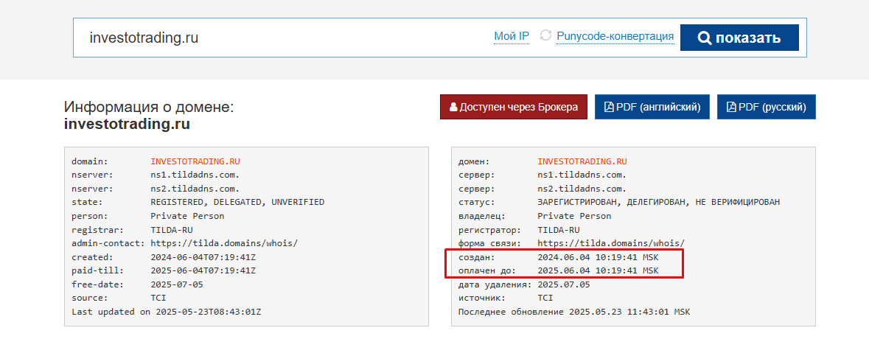Select ns1.tildadns.com. in first nserver: row
This screenshot has width=869, height=339.
195,175
